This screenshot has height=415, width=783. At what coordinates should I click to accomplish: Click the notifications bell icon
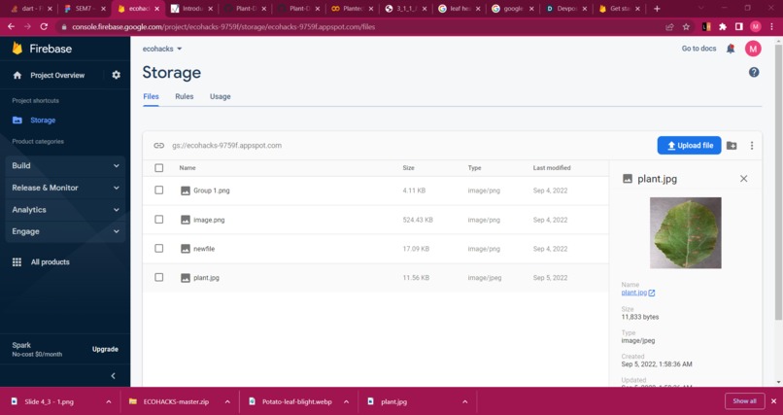tap(731, 49)
